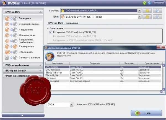Screen dimensions: 166x120
Task: Open the Цель drive dropdown
Action: pos(139,17)
